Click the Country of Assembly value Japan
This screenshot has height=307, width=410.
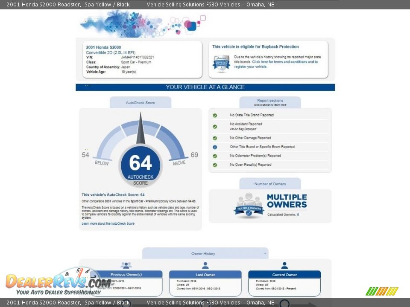point(126,67)
